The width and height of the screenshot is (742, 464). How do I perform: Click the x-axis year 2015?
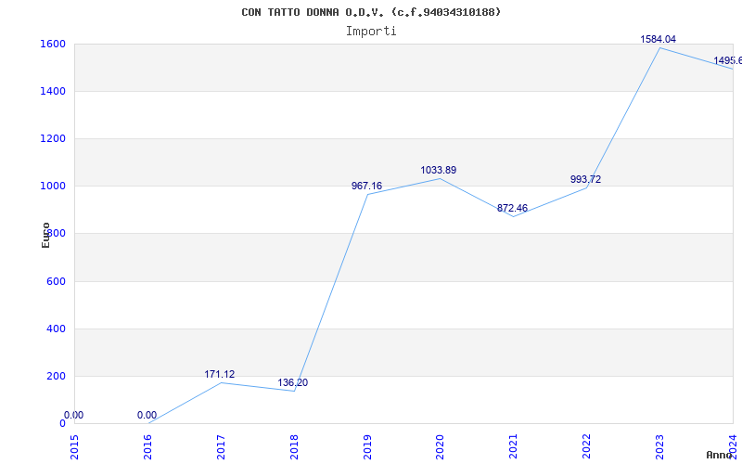coord(74,447)
